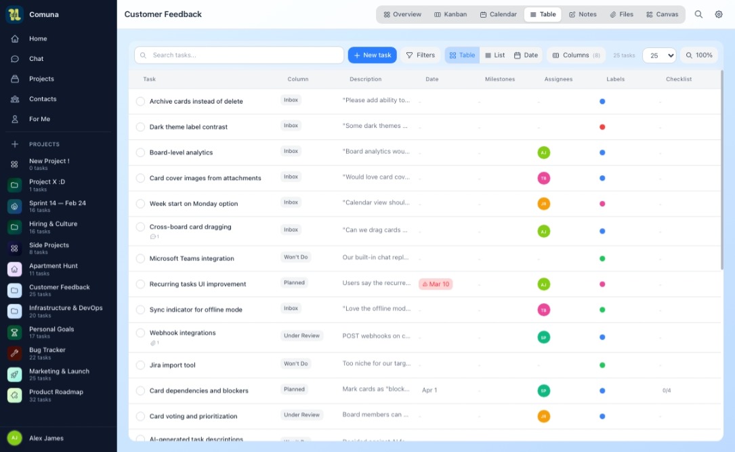The height and width of the screenshot is (452, 735).
Task: Mark Archive cards instead of delete complete
Action: (140, 101)
